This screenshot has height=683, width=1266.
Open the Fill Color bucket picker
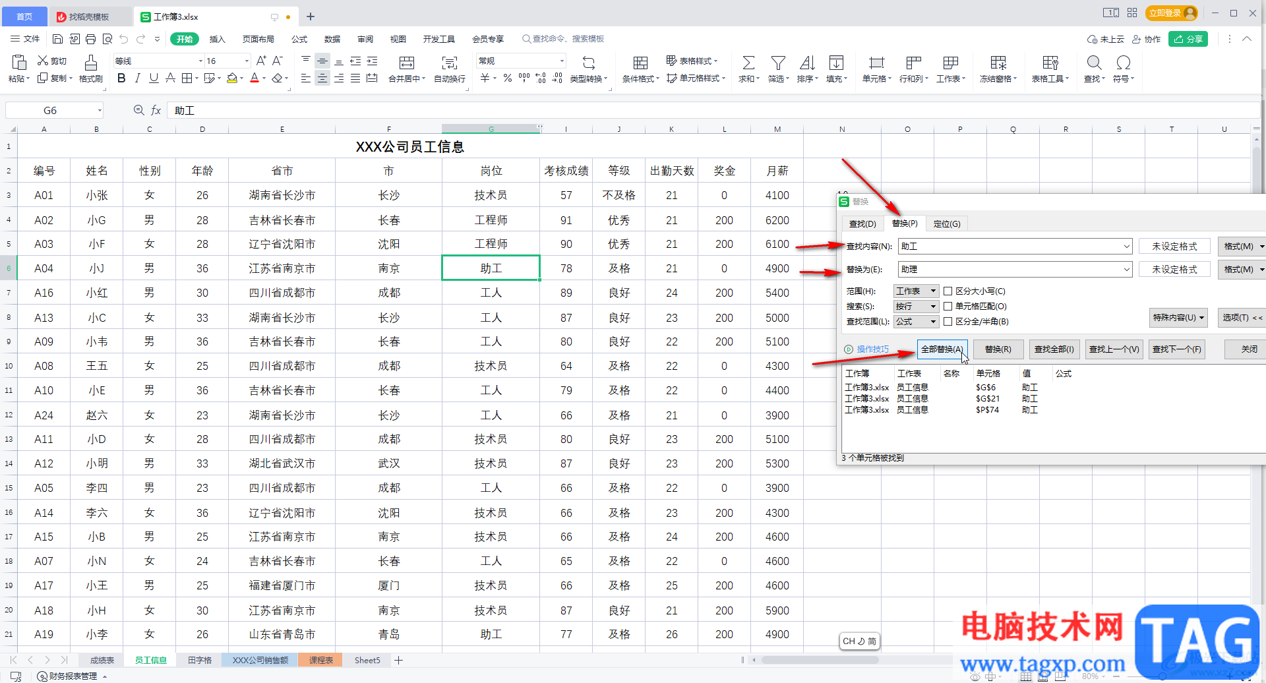(x=232, y=78)
